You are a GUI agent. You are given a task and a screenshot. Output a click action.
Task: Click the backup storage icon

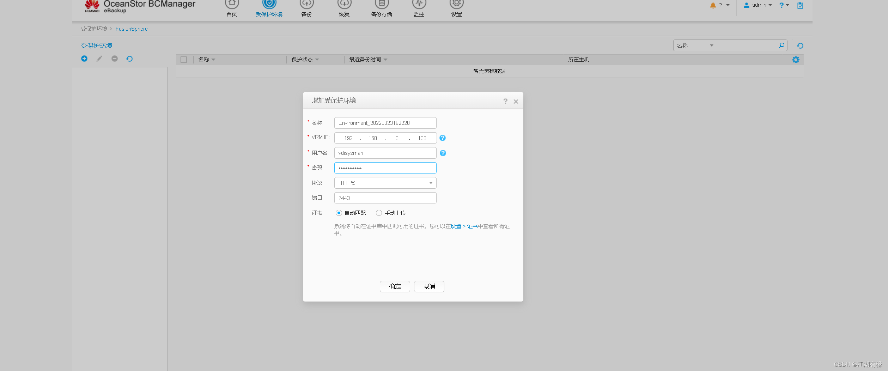(382, 4)
